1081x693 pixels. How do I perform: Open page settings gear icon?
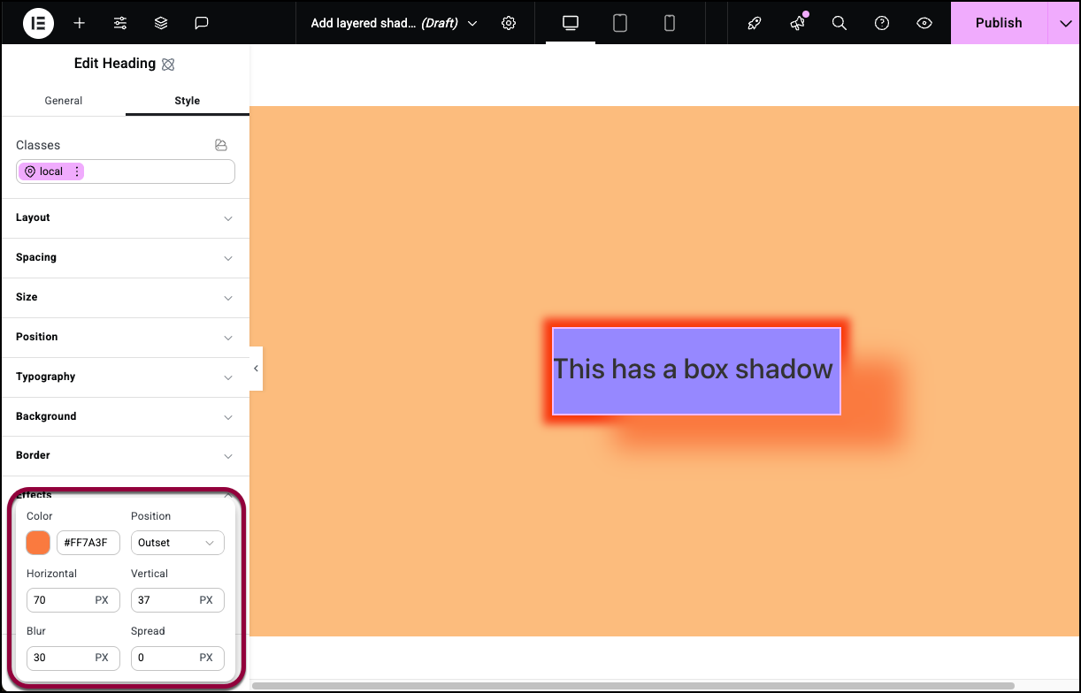pos(509,23)
